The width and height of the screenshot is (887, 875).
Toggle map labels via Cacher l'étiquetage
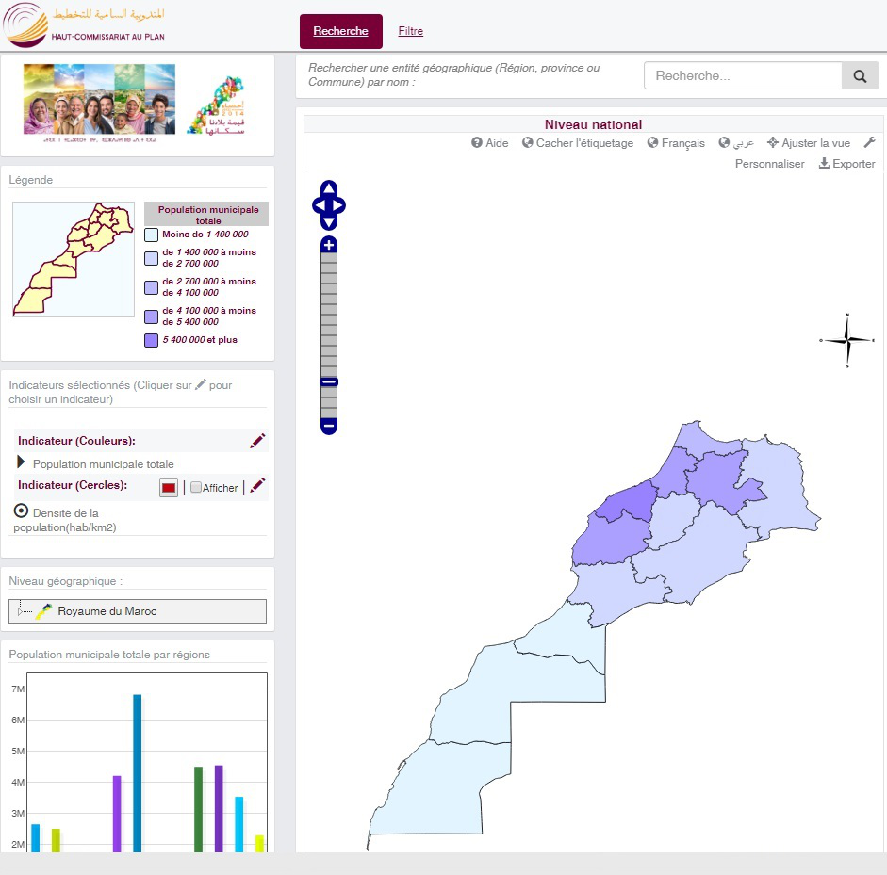tap(578, 143)
